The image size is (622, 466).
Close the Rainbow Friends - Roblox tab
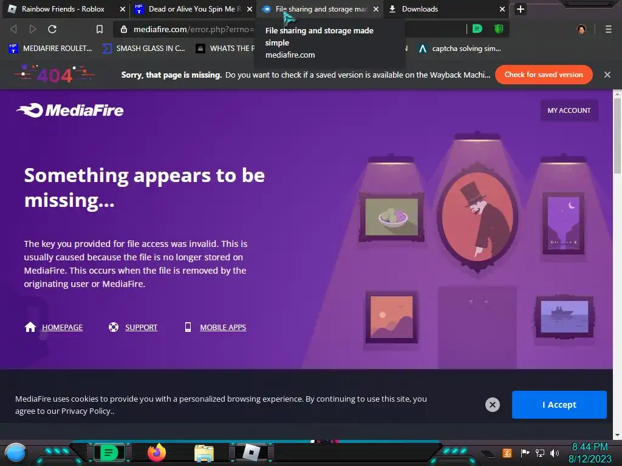coord(122,9)
